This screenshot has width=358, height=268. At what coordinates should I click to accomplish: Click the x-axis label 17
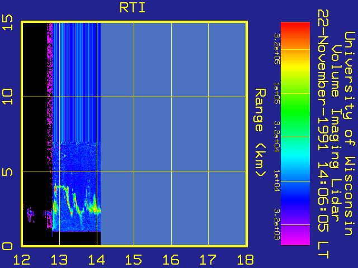[208, 260]
